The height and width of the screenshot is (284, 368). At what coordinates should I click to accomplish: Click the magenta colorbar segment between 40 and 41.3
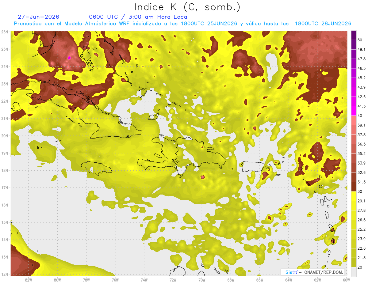tap(354, 111)
